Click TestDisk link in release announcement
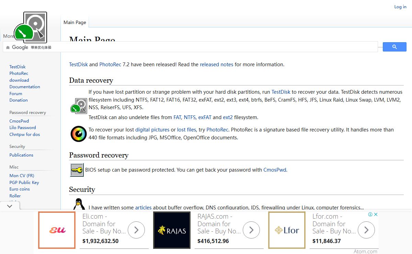 79,65
